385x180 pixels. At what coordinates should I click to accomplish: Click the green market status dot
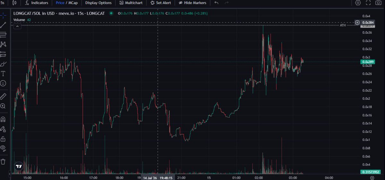tap(111, 13)
